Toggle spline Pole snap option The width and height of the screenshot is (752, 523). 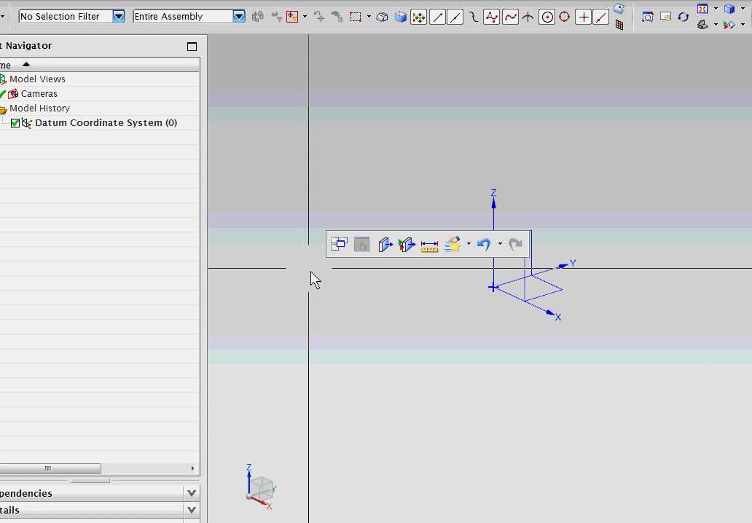click(x=510, y=17)
